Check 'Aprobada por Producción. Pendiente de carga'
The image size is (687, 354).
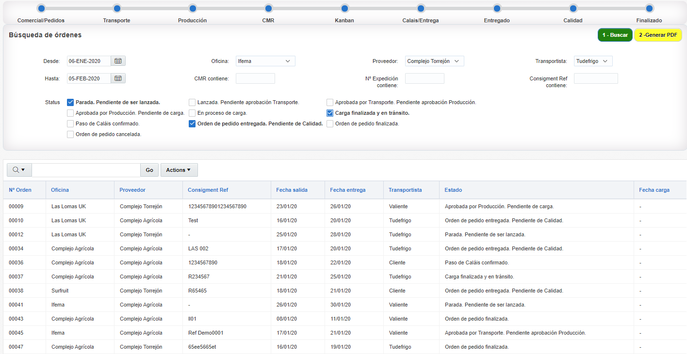[x=70, y=113]
